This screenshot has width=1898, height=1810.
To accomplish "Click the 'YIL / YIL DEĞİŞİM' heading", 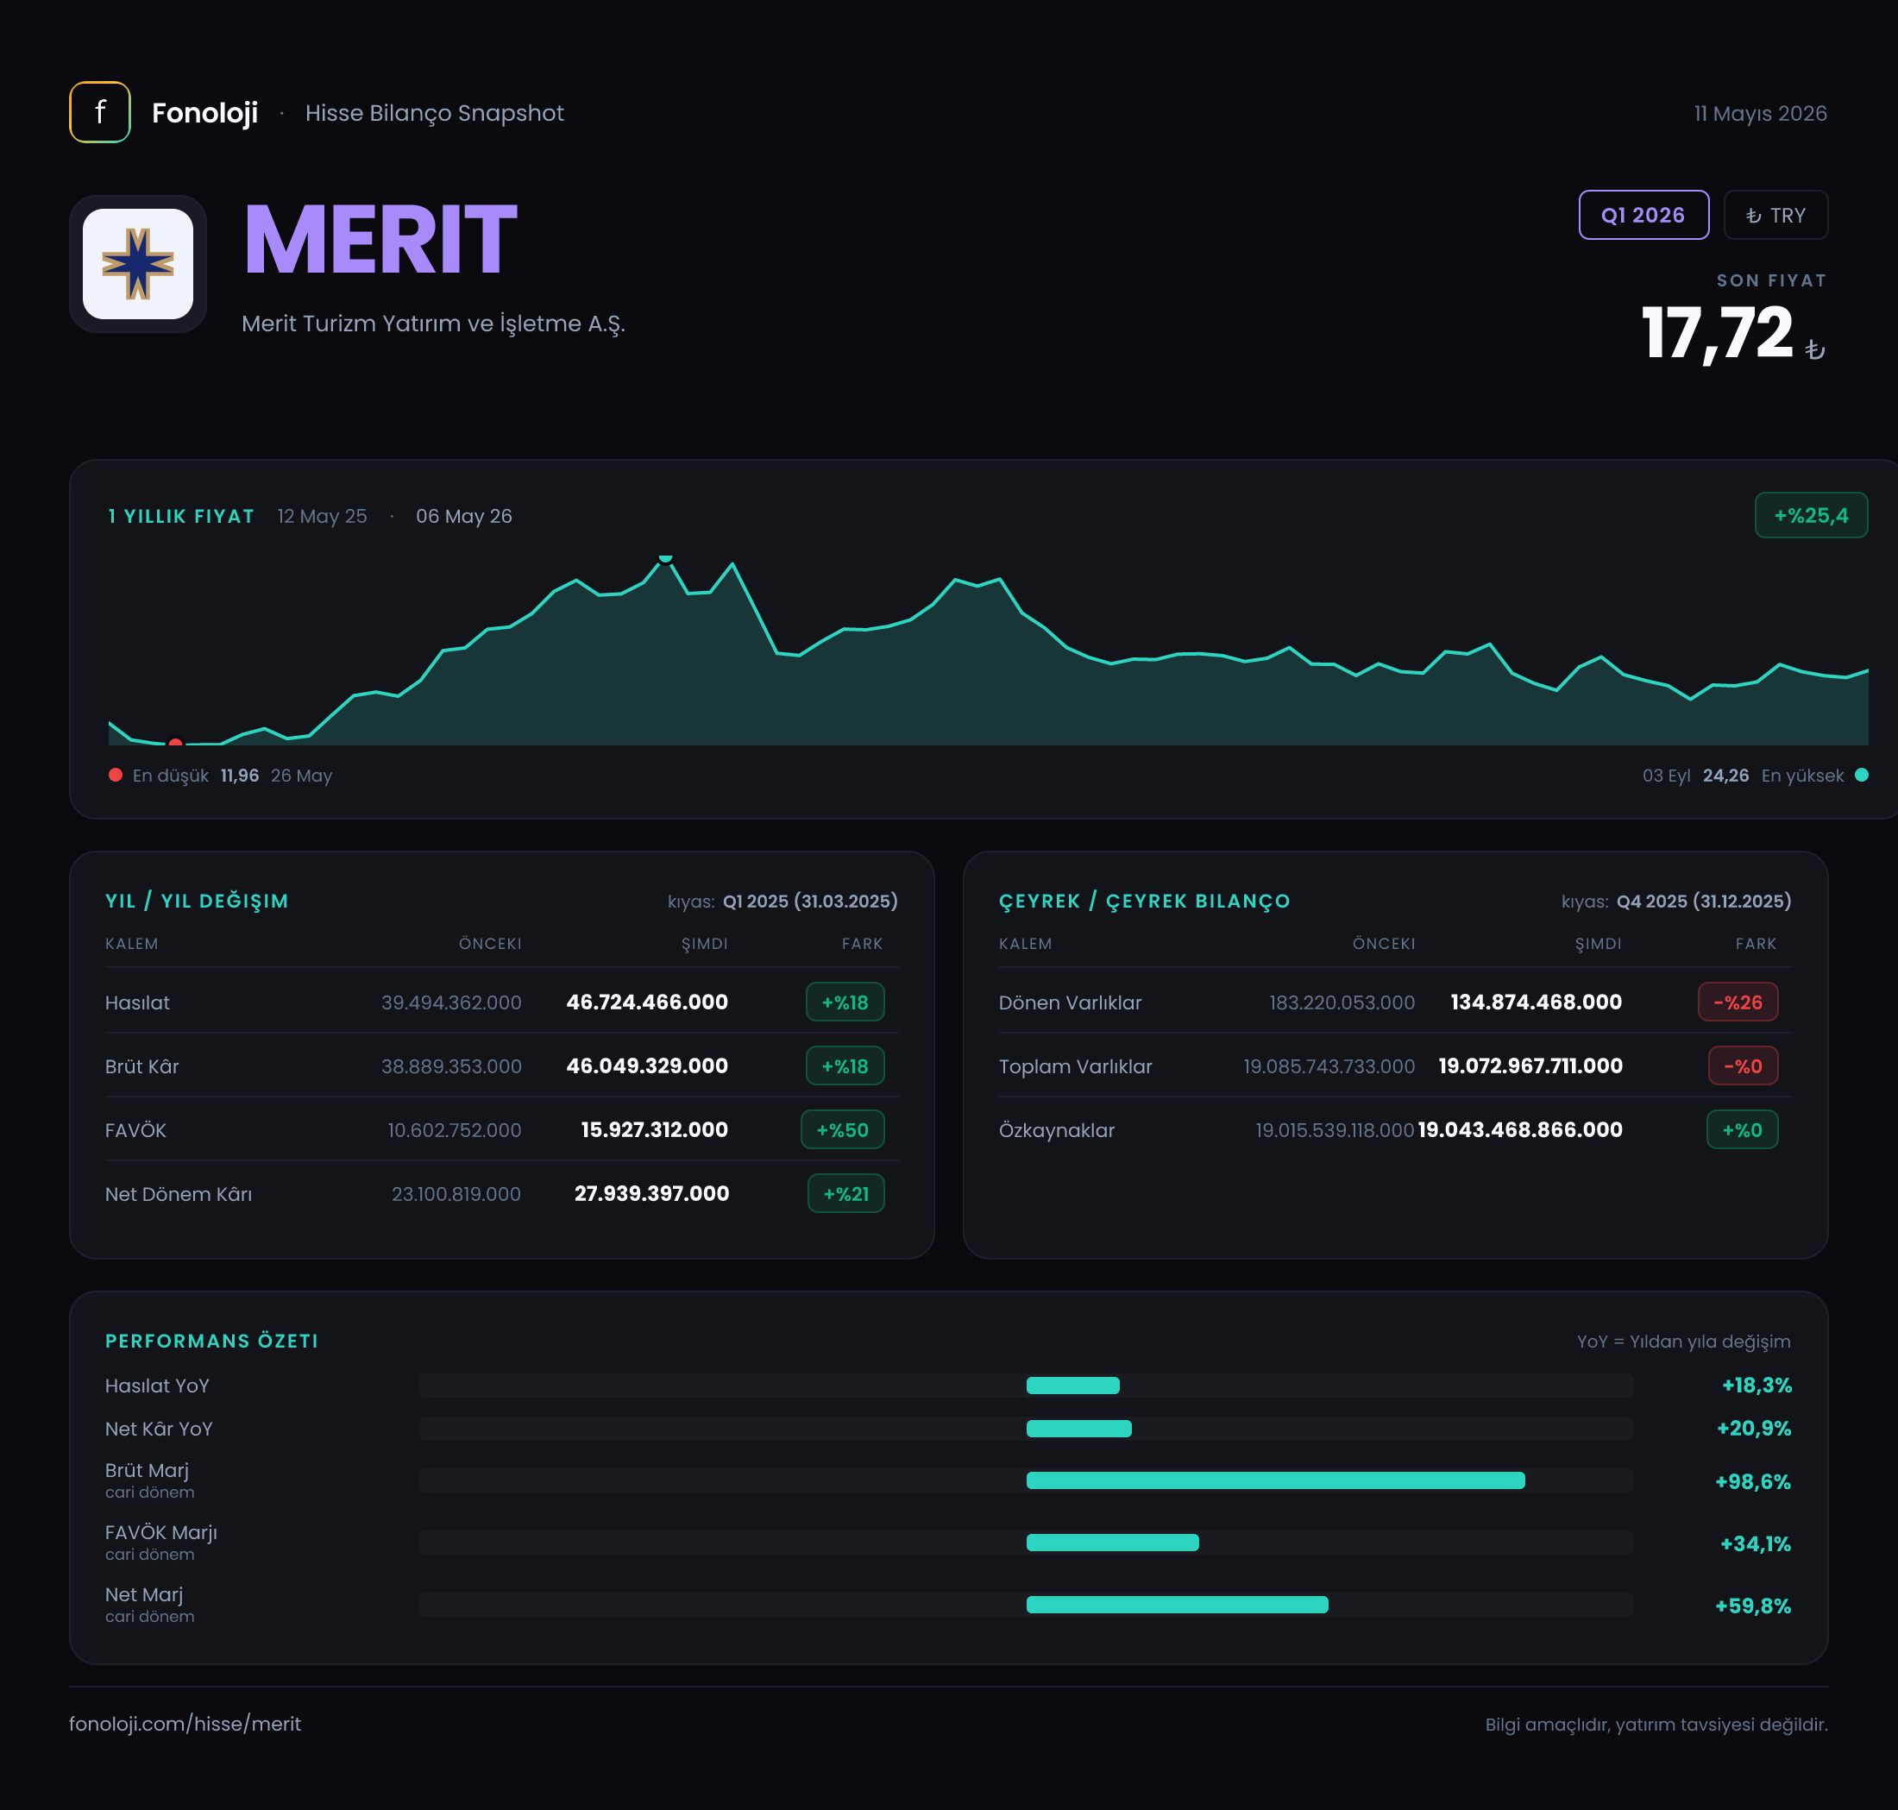I will click(197, 902).
